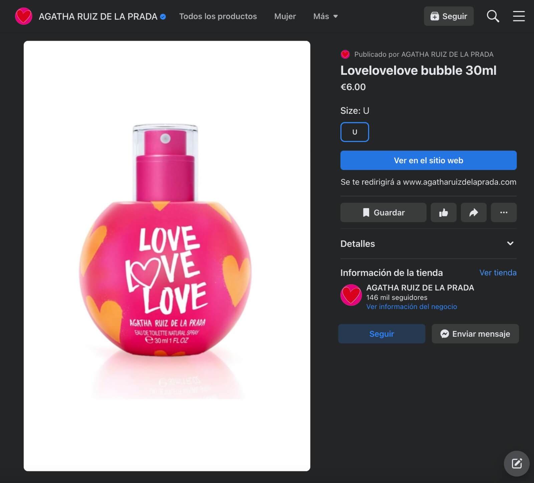Open more options via the ellipsis icon
This screenshot has height=483, width=534.
504,212
